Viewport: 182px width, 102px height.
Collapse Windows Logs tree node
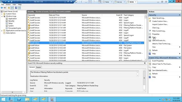(2, 16)
